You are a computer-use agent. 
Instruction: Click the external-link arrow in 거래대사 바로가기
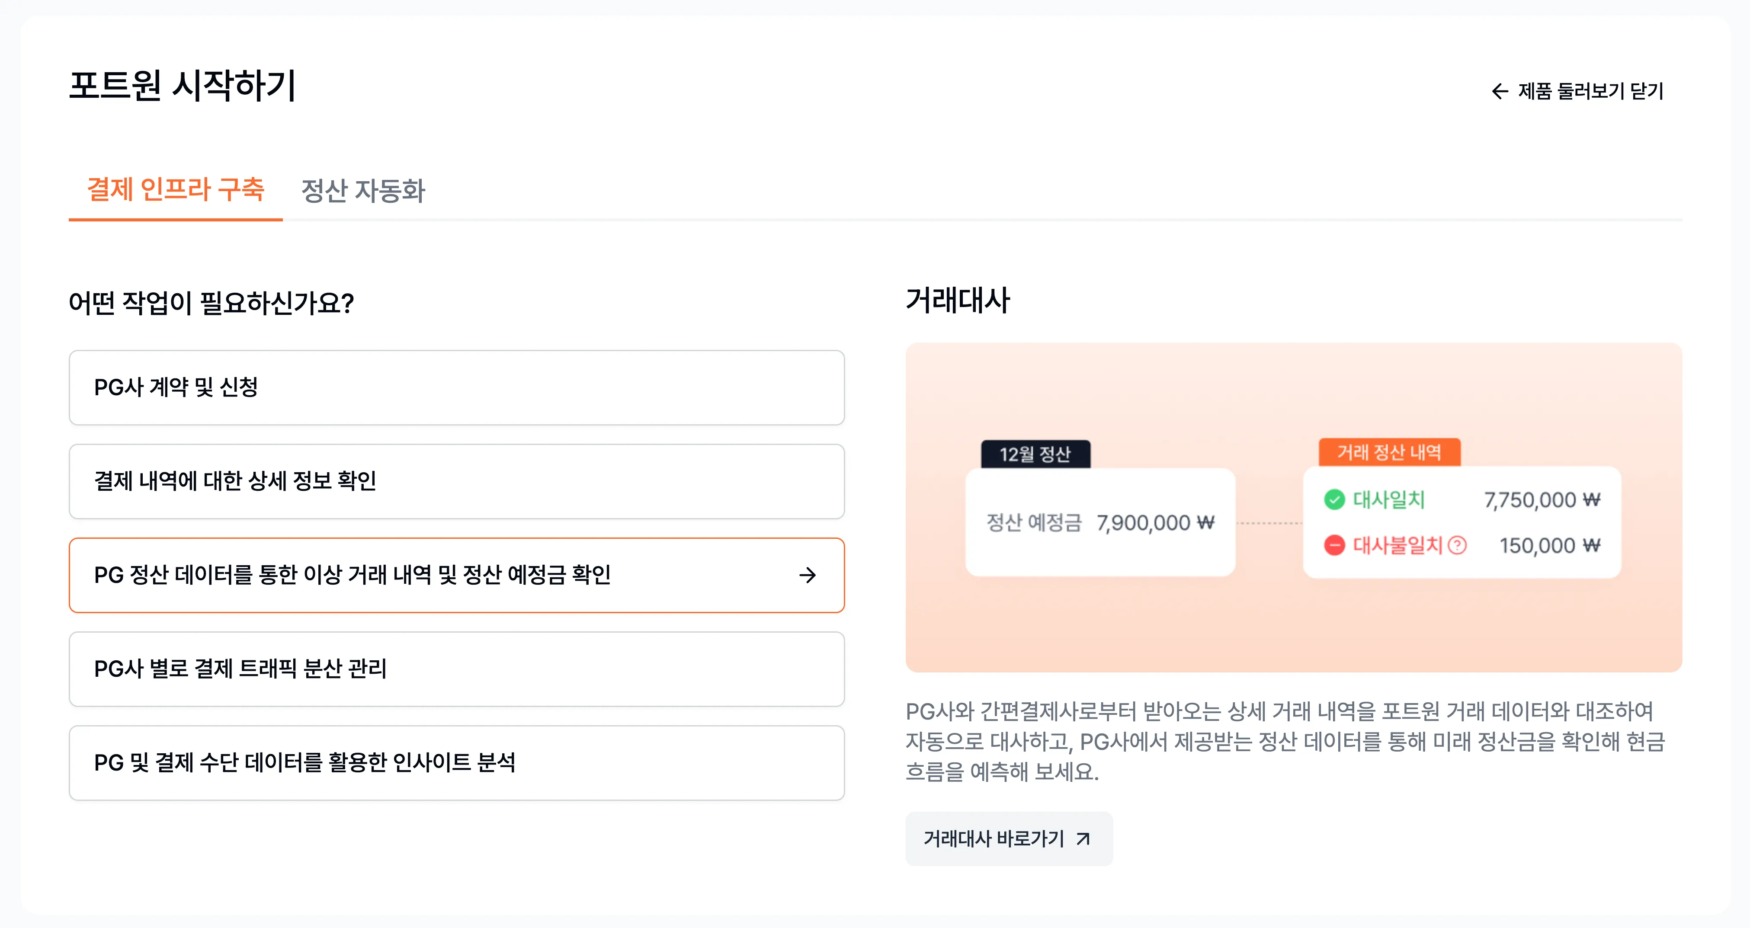coord(1083,839)
